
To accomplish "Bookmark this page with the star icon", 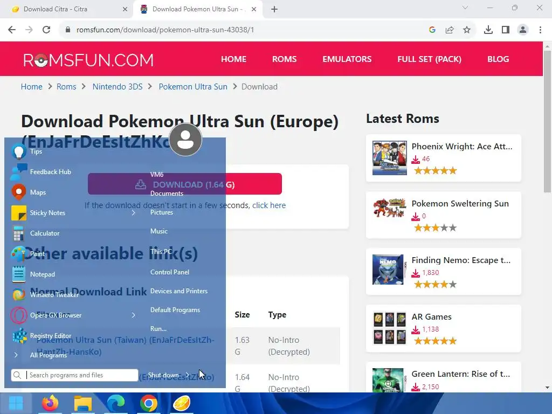I will (467, 30).
